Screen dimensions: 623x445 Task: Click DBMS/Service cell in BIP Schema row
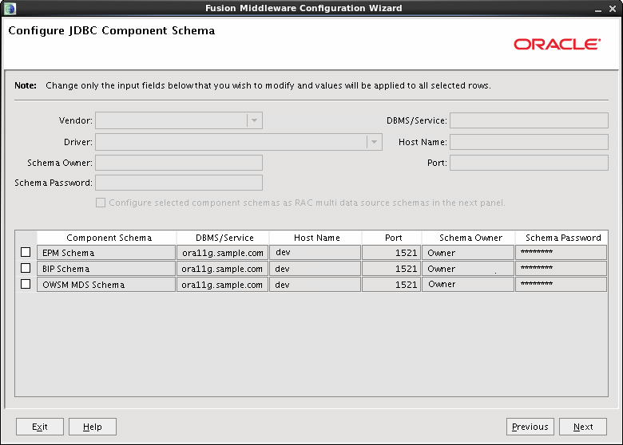(x=223, y=269)
